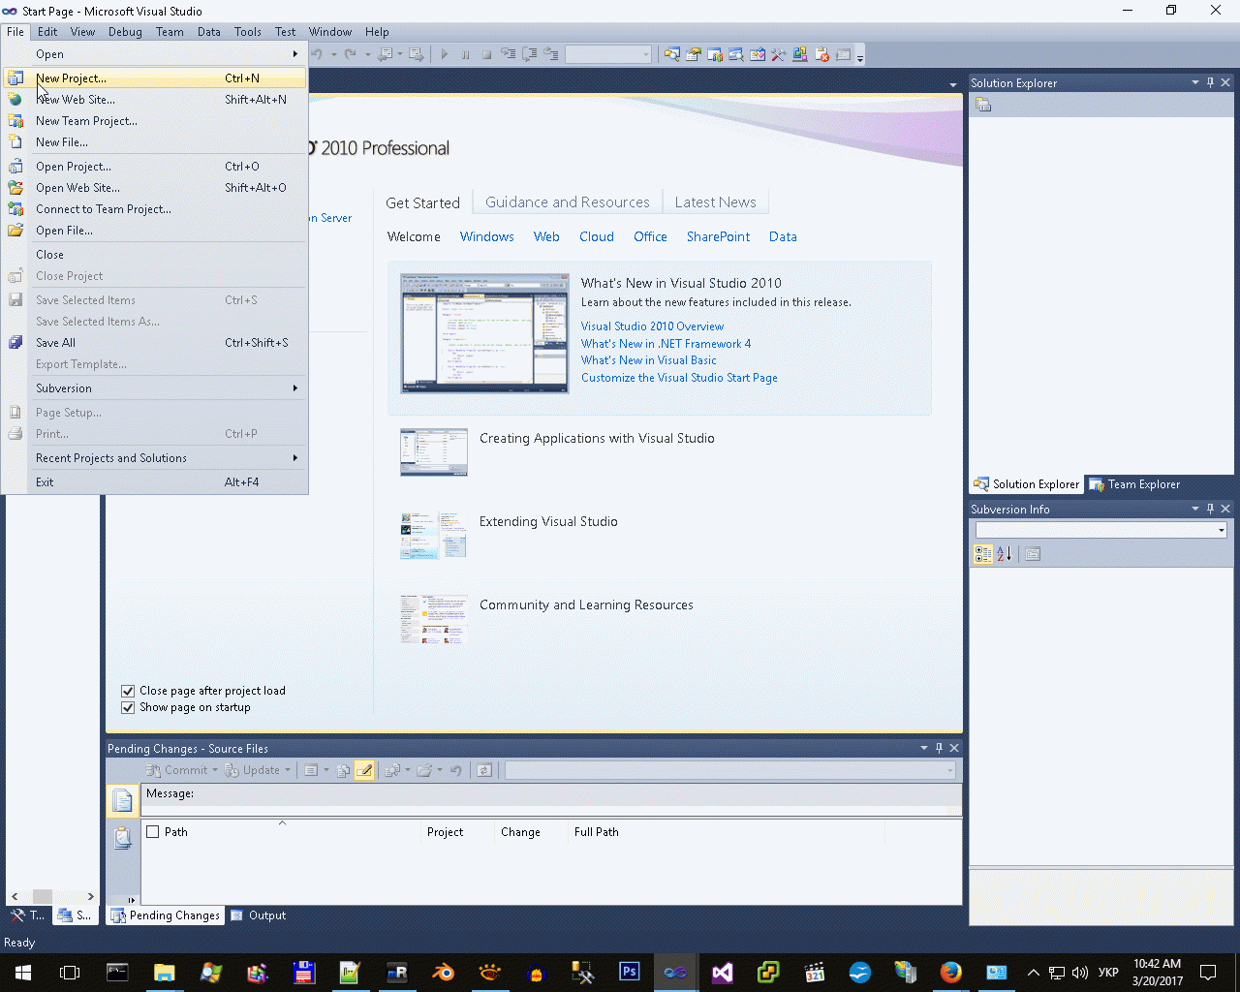This screenshot has width=1240, height=992.
Task: Expand the Subversion submenu
Action: coord(155,388)
